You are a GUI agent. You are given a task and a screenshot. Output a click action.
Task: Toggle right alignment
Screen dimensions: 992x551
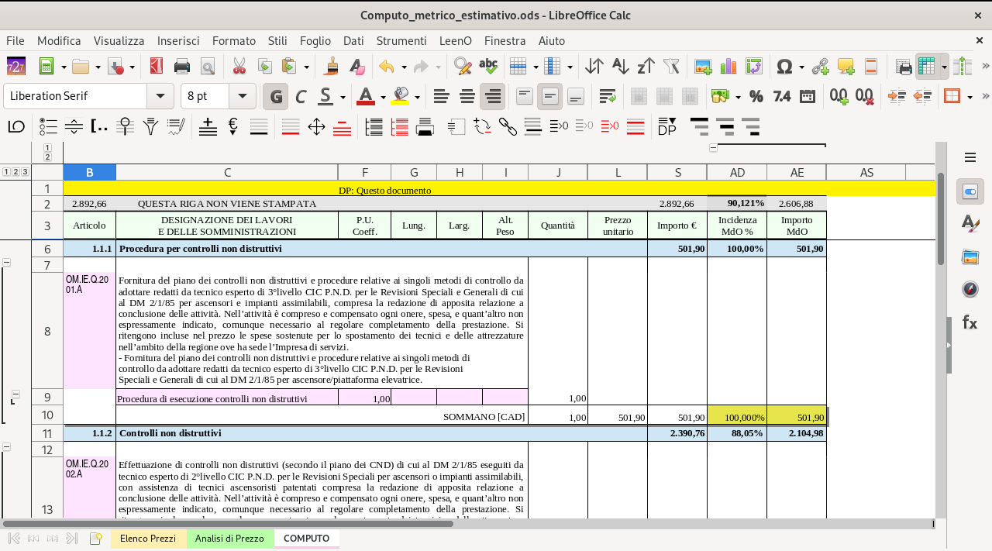click(492, 97)
